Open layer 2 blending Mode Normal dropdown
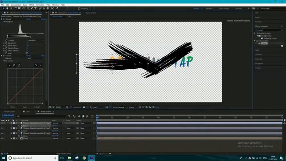This screenshot has width=286, height=161. coord(57,128)
